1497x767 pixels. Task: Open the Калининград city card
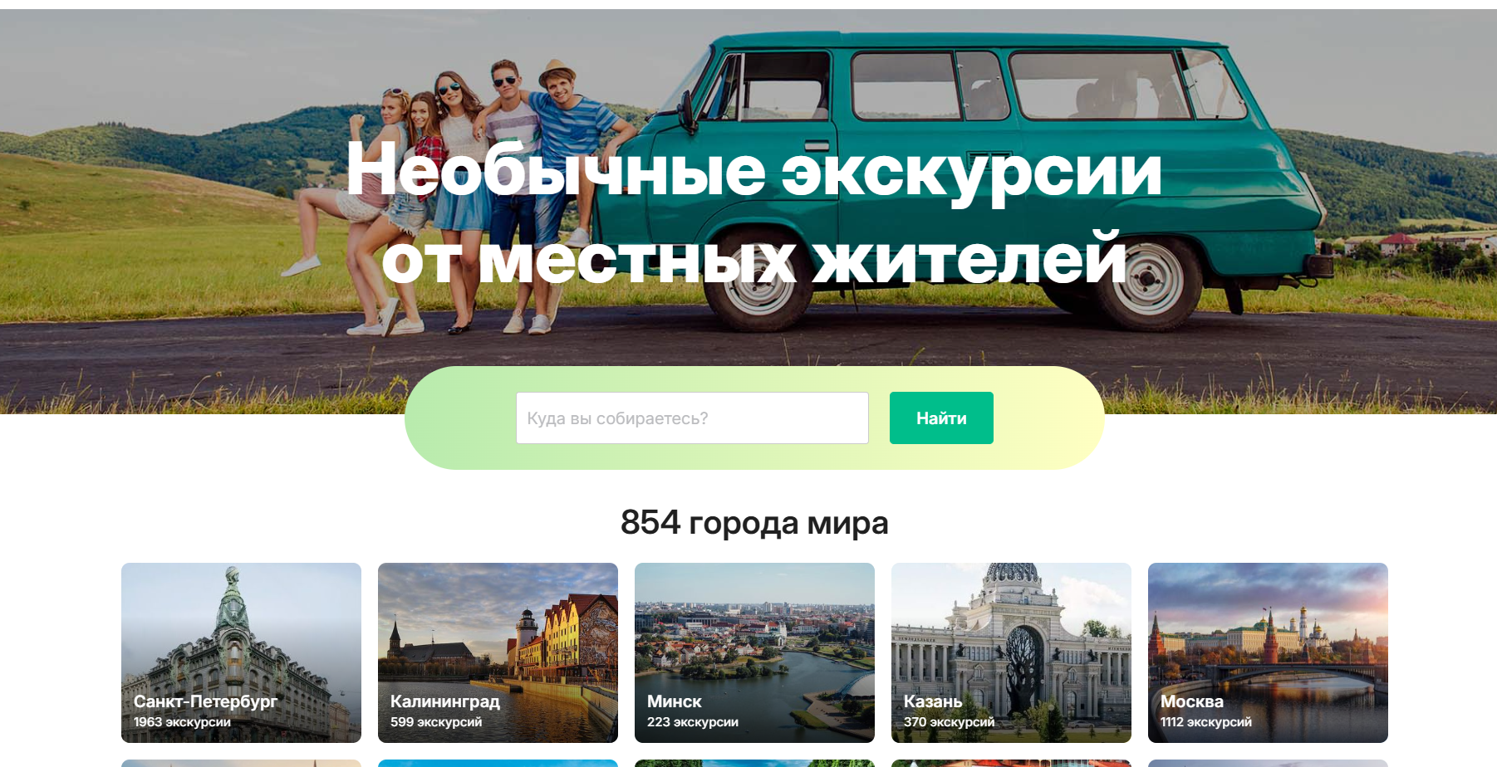click(x=498, y=652)
